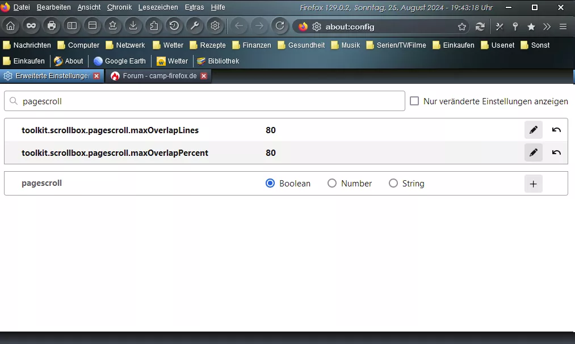This screenshot has width=575, height=344.
Task: Open the Netzwerk bookmarks folder
Action: [x=125, y=45]
